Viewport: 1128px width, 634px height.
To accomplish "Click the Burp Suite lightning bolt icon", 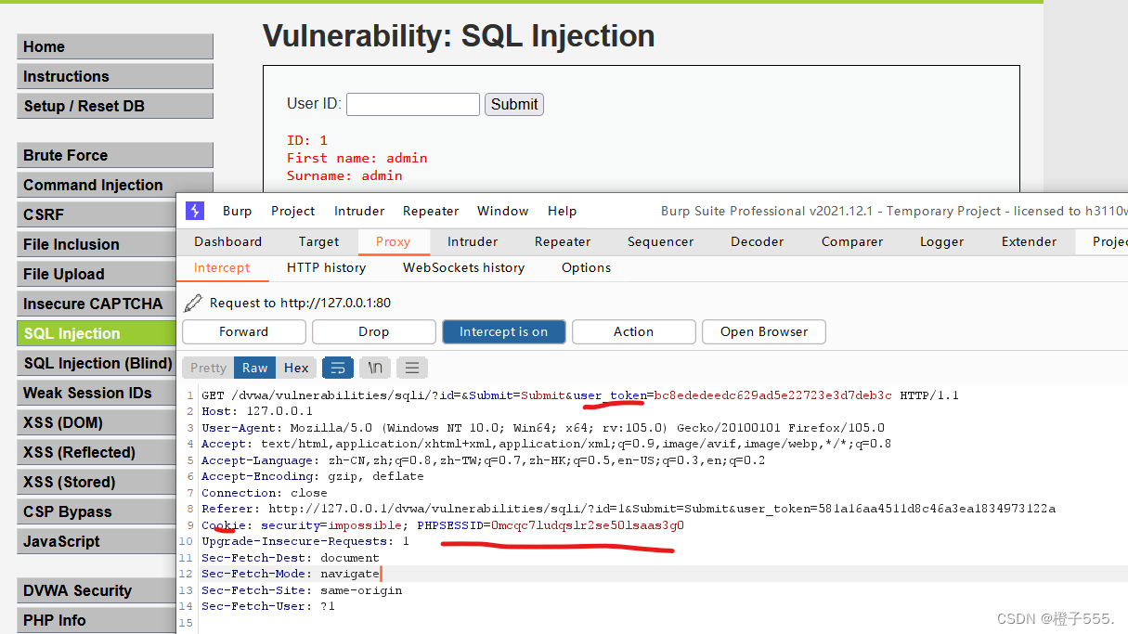I will tap(194, 211).
